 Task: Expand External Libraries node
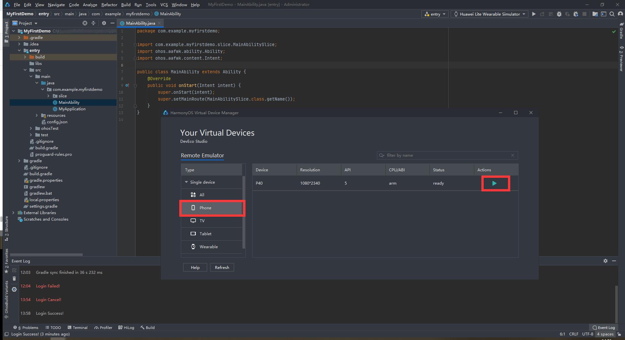13,212
